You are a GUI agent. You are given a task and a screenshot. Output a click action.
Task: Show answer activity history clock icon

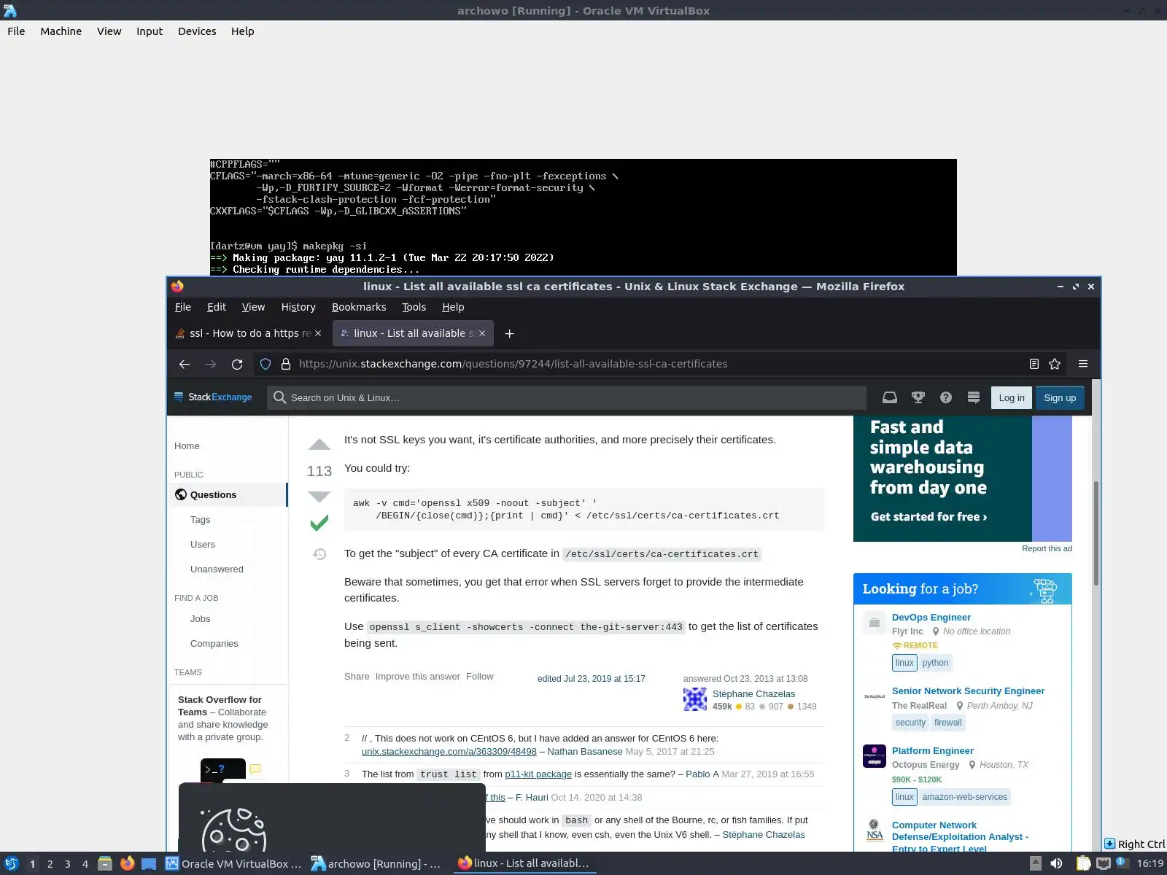pos(319,554)
